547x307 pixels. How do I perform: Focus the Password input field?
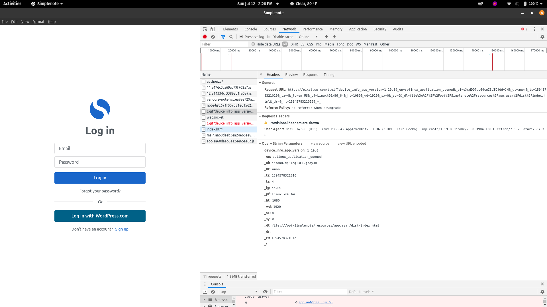click(100, 162)
